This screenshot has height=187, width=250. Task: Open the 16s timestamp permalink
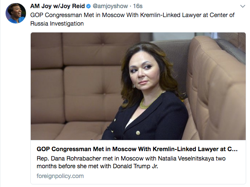coord(138,6)
